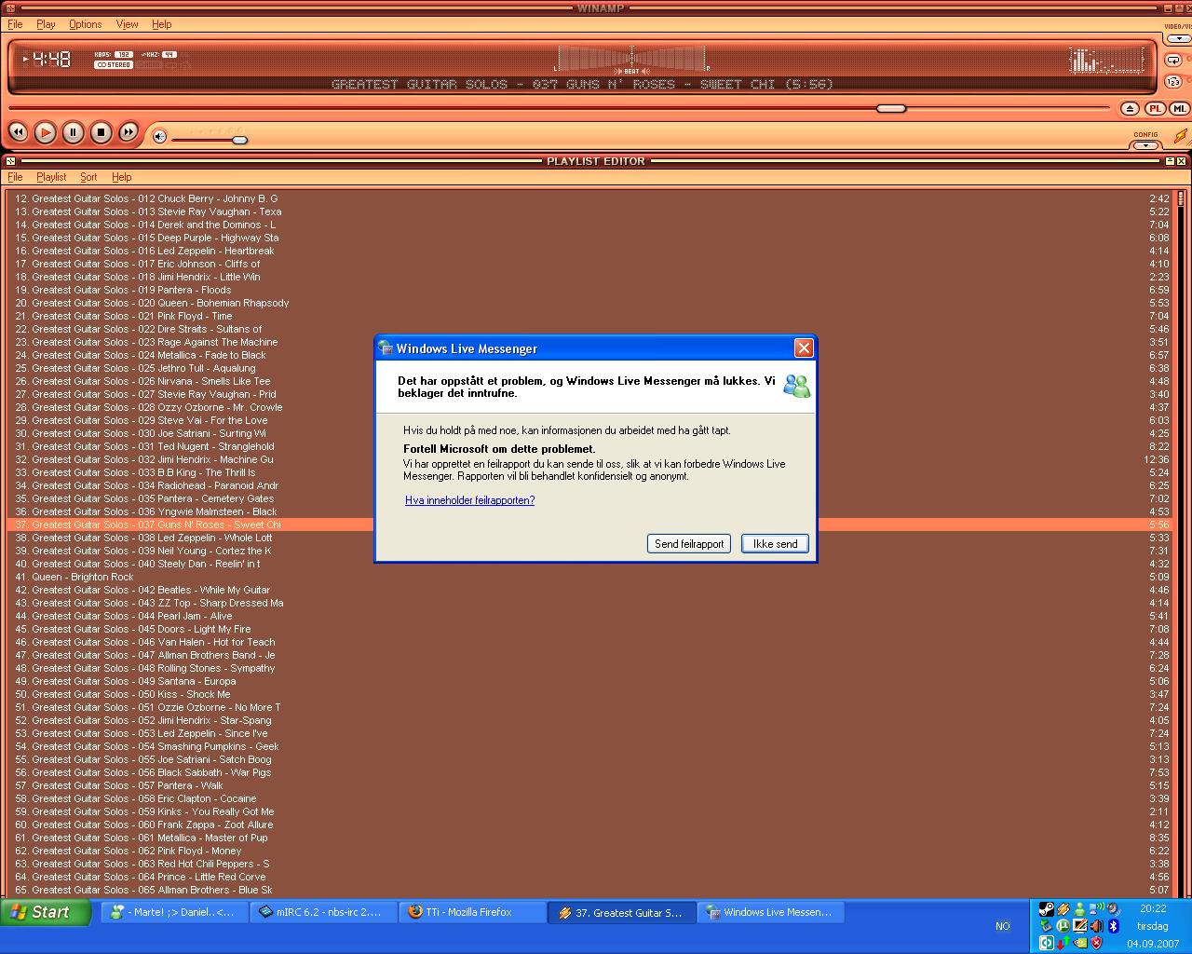Click the green Messenger buddy tray icon
This screenshot has height=954, width=1192.
[x=1080, y=908]
